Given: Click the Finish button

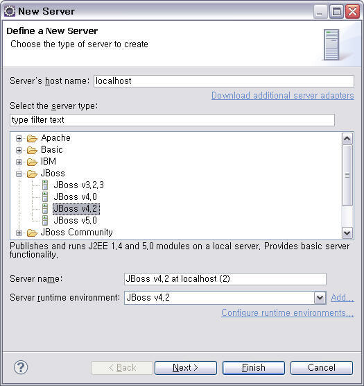Looking at the screenshot, I should [254, 368].
